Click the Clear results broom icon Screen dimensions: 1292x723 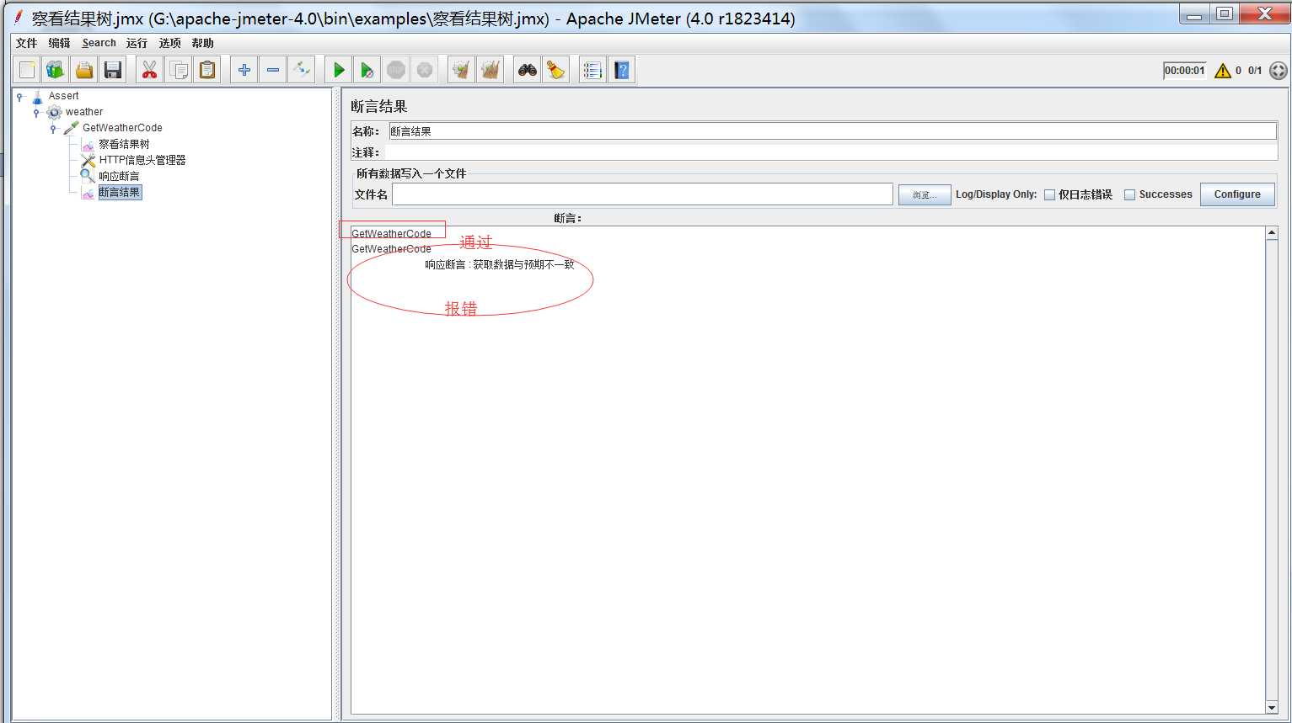[461, 70]
